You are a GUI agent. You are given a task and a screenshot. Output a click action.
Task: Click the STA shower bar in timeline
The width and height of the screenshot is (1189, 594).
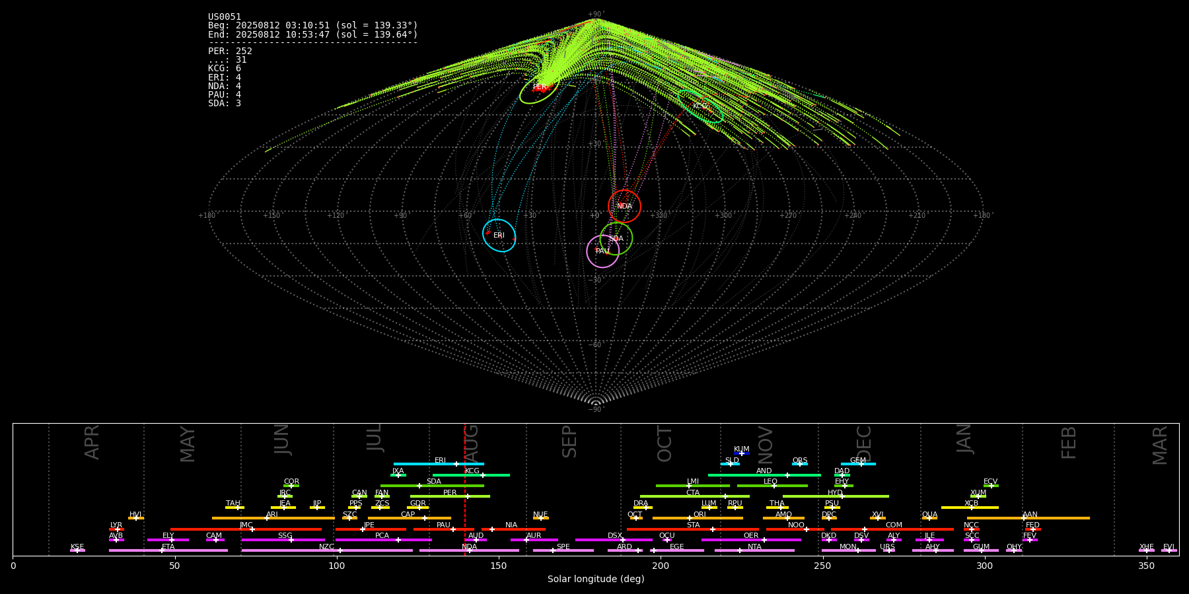click(693, 529)
